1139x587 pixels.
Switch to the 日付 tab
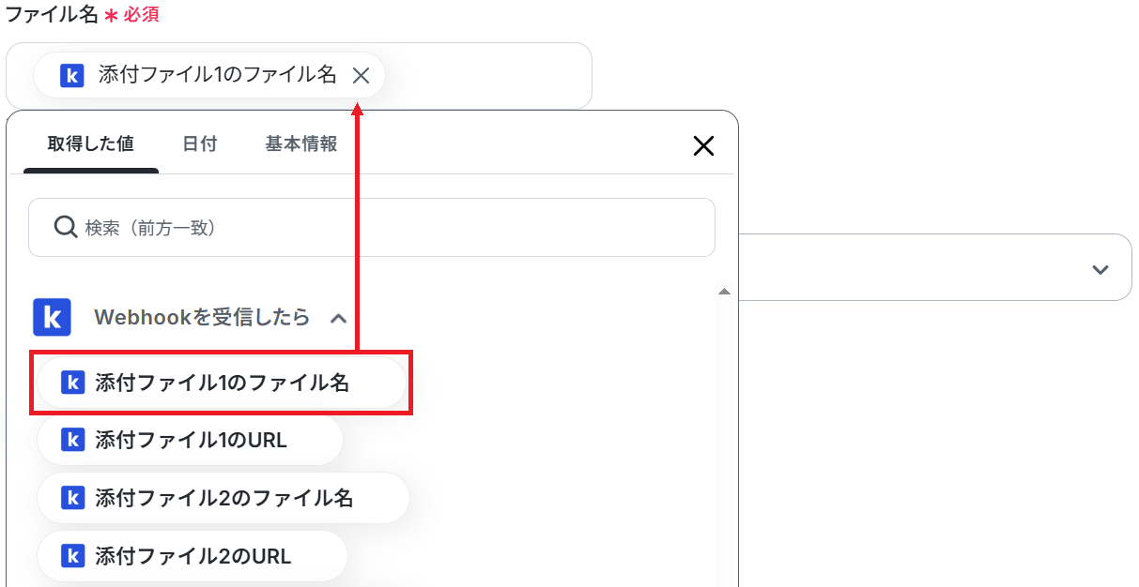(x=199, y=143)
